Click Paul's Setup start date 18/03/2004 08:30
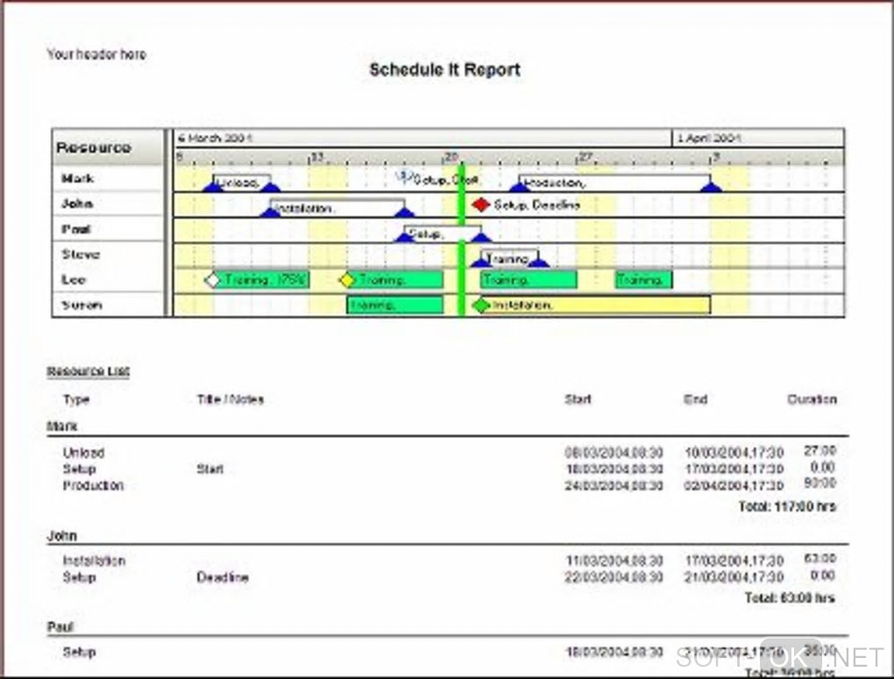Screen dimensions: 894x679 (x=614, y=652)
